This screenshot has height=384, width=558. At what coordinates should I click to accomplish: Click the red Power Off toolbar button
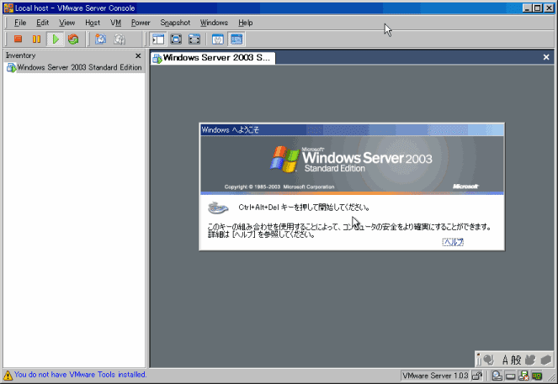(18, 39)
